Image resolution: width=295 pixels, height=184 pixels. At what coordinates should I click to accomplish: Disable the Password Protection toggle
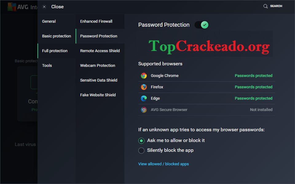click(x=201, y=25)
